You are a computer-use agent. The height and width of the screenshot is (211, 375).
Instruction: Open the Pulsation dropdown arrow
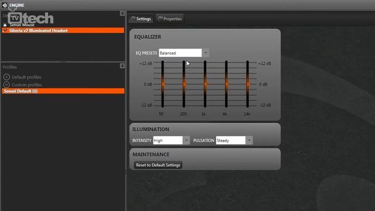[249, 140]
